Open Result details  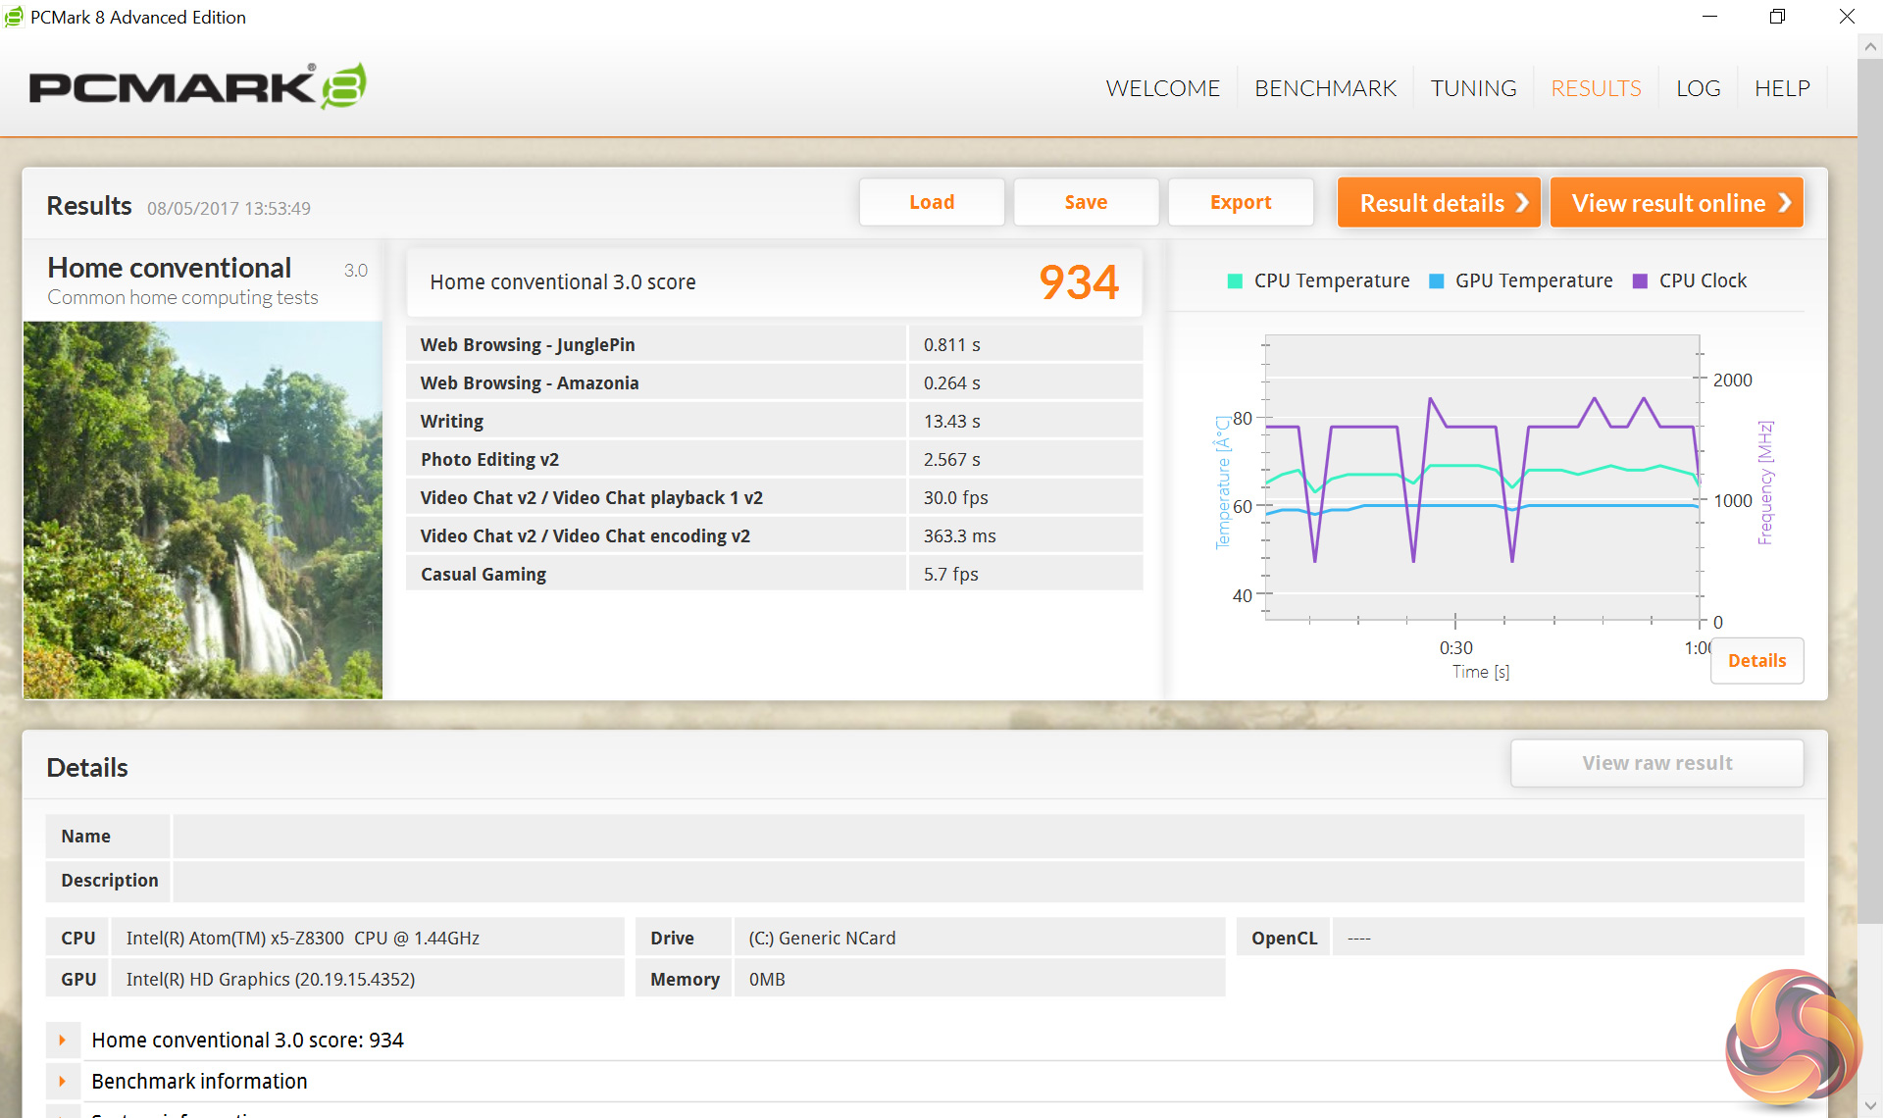point(1439,202)
